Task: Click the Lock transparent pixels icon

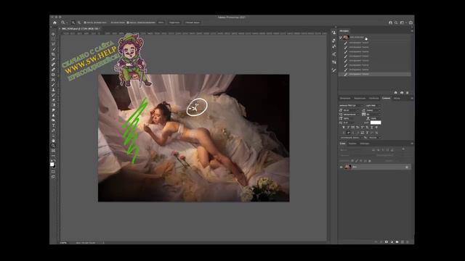Action: click(x=352, y=161)
